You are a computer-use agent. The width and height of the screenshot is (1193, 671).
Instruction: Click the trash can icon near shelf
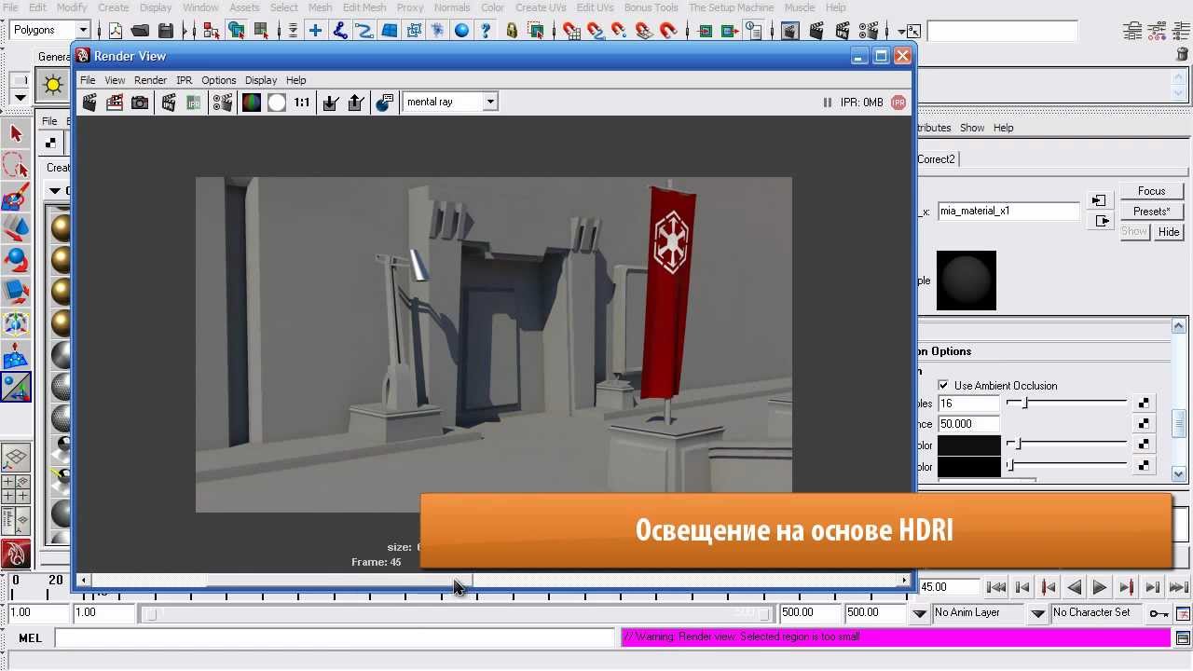(x=1182, y=54)
